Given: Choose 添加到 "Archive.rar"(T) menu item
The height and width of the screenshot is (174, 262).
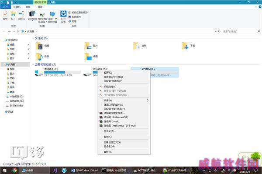Looking at the screenshot, I should coord(124,117).
